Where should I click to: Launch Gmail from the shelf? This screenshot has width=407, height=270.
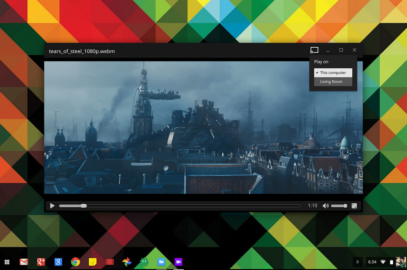[24, 262]
